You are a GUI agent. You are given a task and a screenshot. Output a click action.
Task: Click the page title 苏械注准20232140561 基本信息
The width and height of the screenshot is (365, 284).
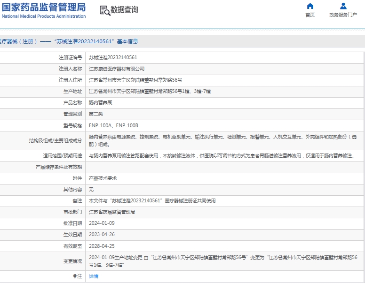pos(69,41)
